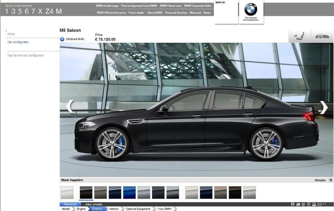
Task: Open the Optional Equipment step
Action: (x=138, y=209)
